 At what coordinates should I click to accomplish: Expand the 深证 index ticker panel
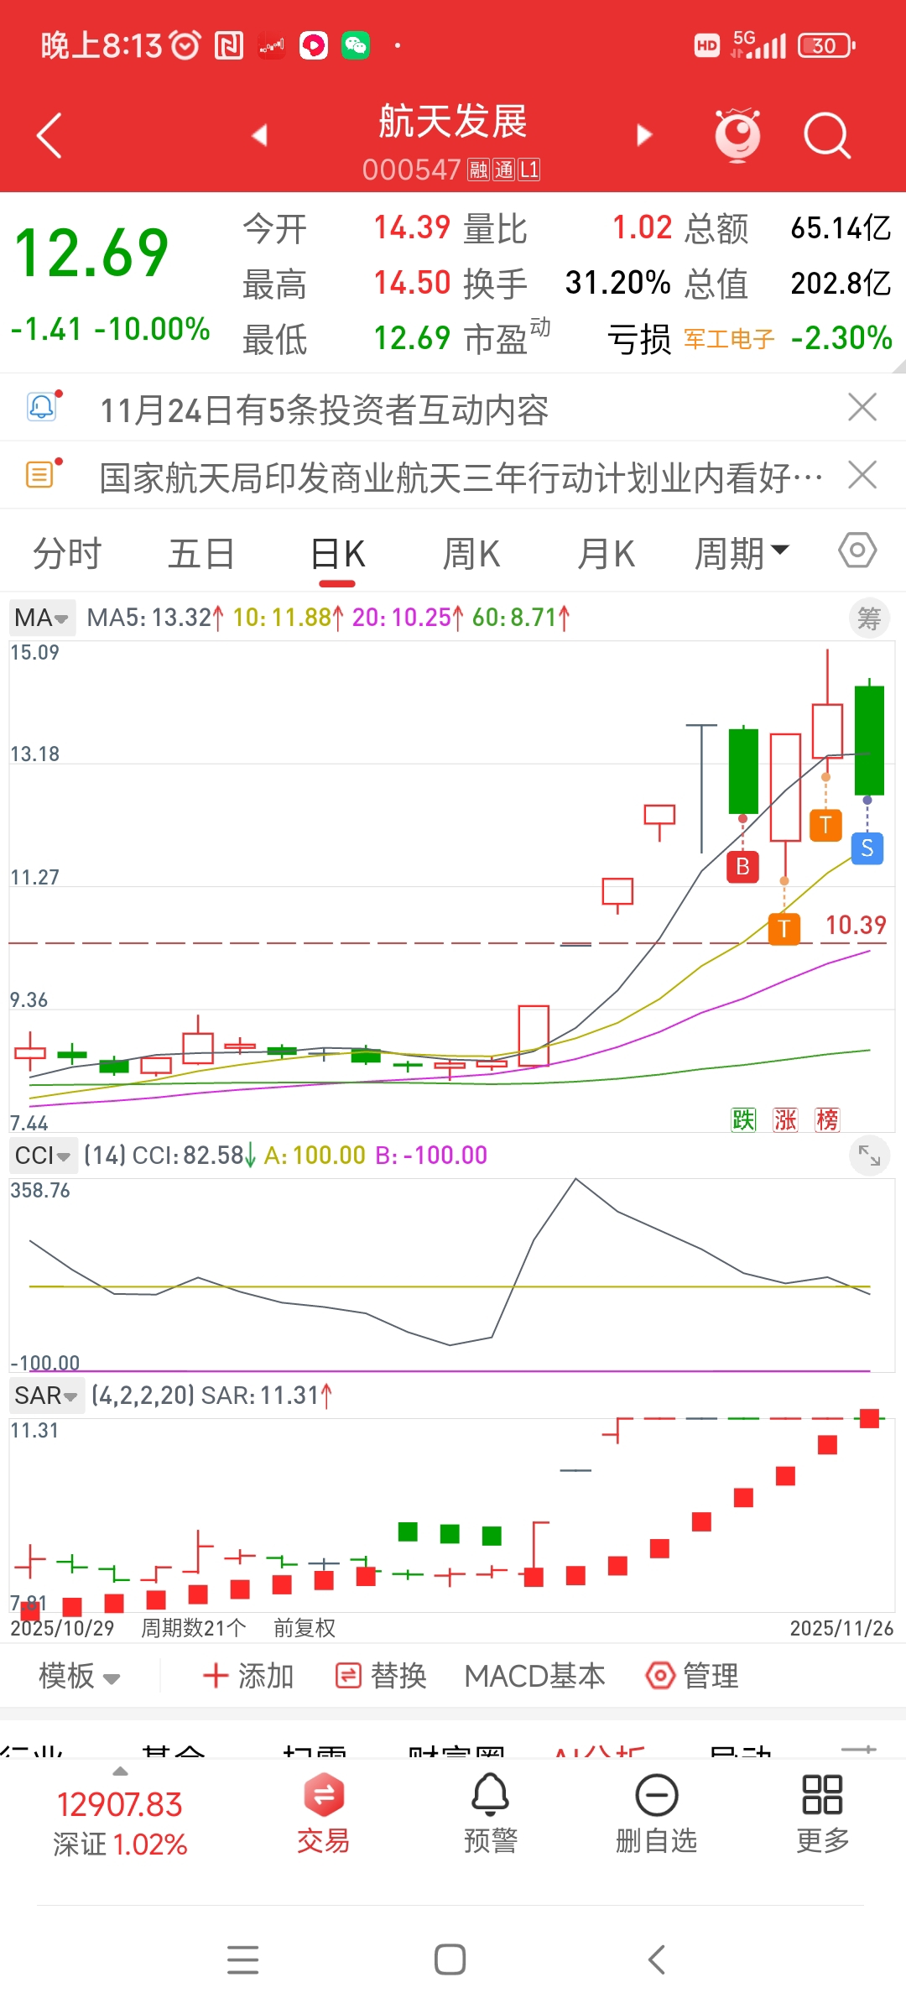[120, 1814]
